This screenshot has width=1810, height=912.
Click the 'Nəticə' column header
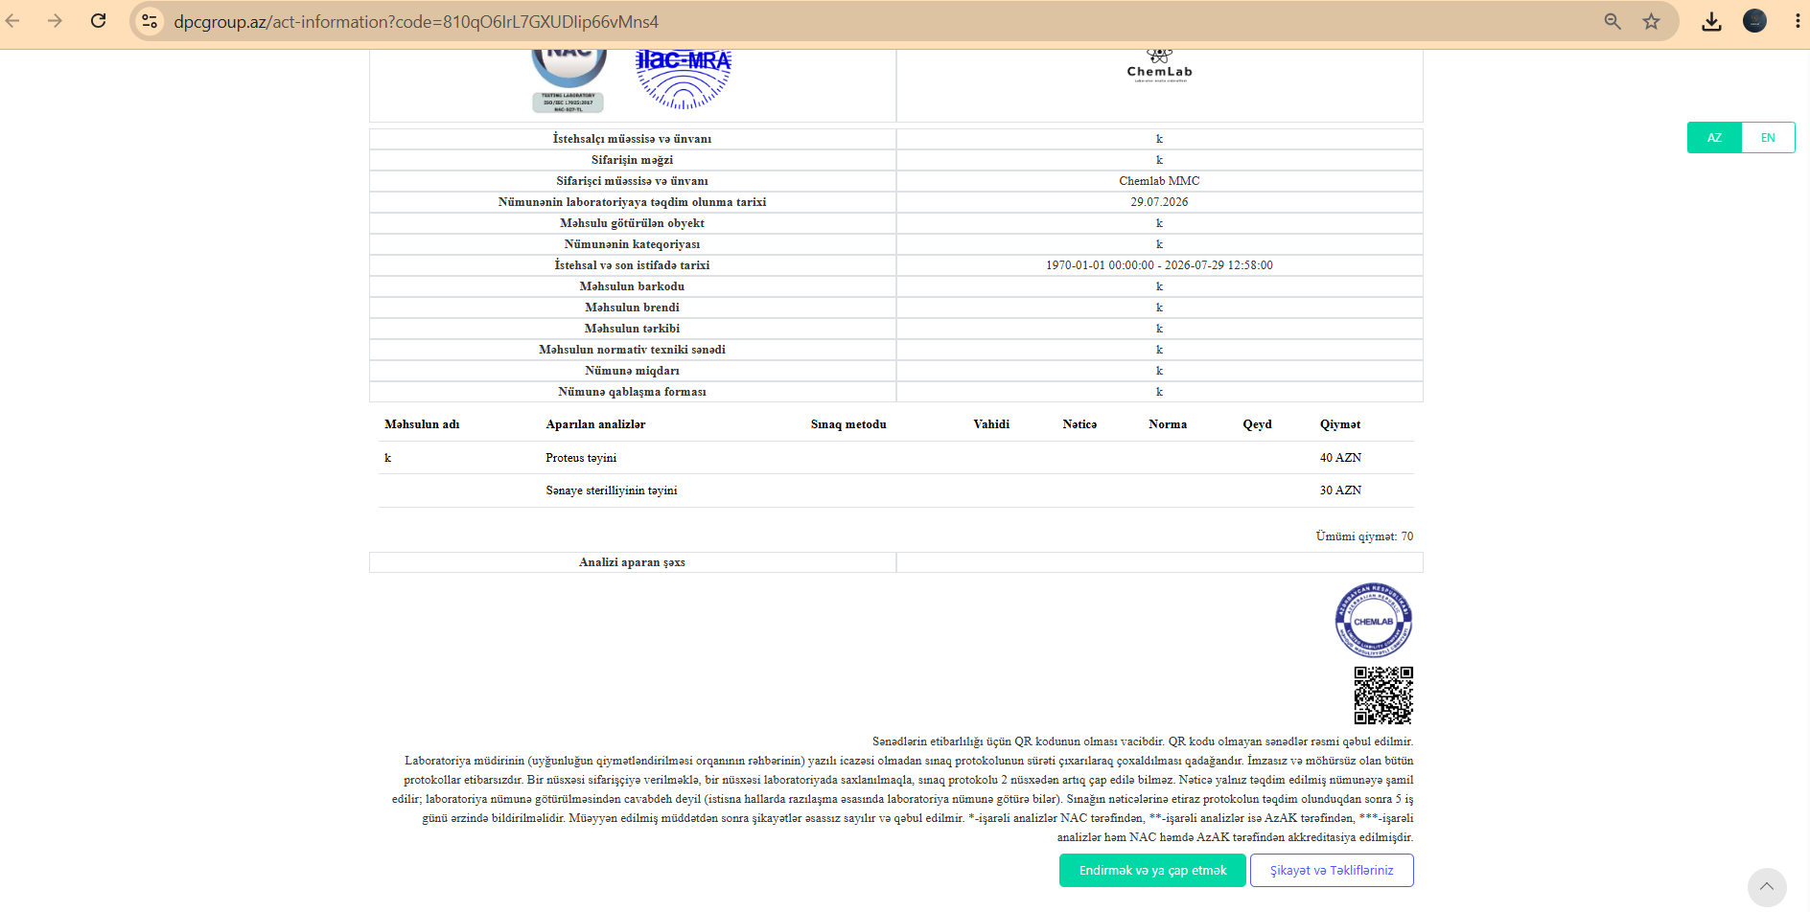click(x=1079, y=424)
